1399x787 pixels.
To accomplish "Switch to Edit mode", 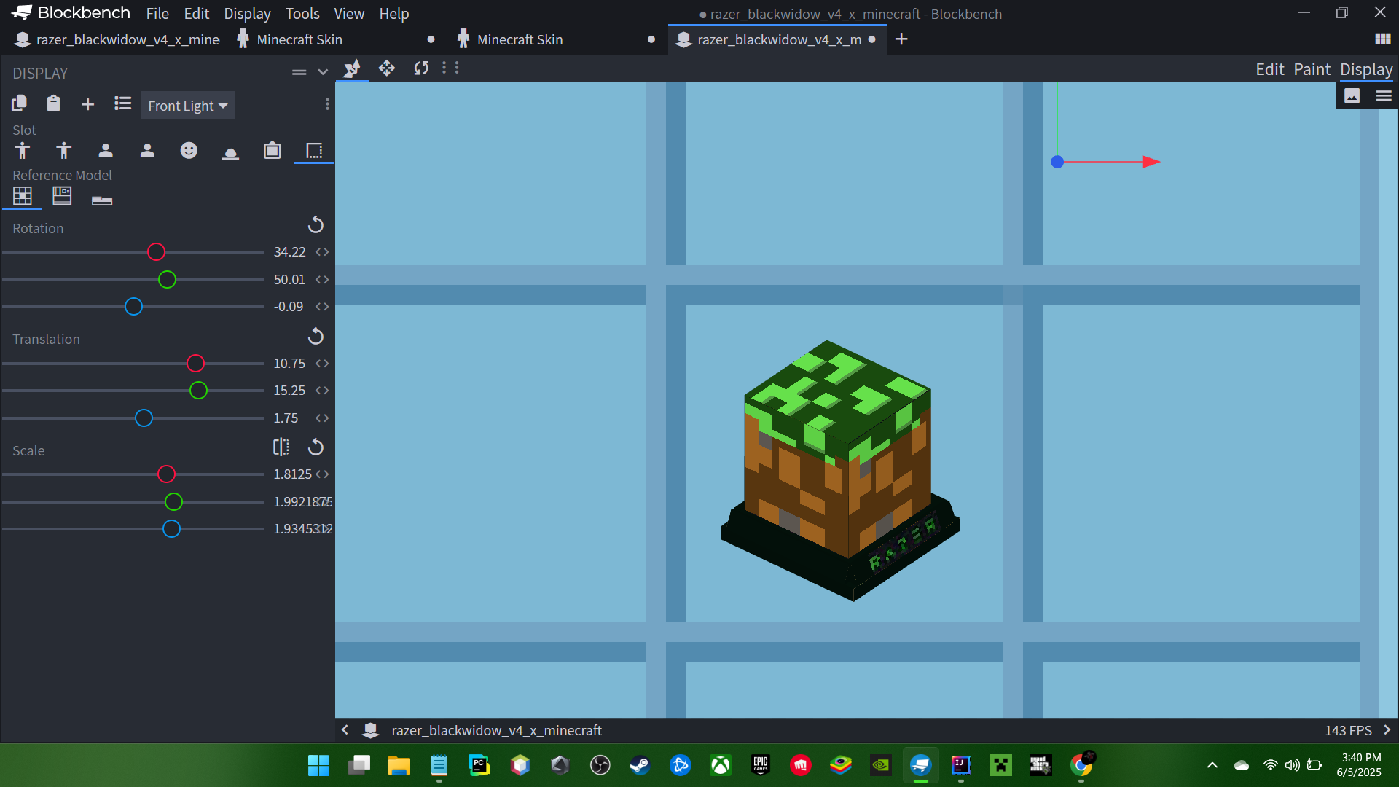I will [x=1269, y=70].
